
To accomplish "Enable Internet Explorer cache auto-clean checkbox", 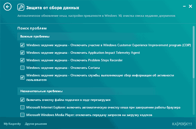I will pyautogui.click(x=22, y=107).
